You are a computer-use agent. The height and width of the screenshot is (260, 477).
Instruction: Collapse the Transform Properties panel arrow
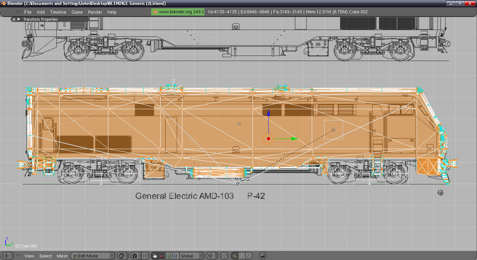(19, 19)
